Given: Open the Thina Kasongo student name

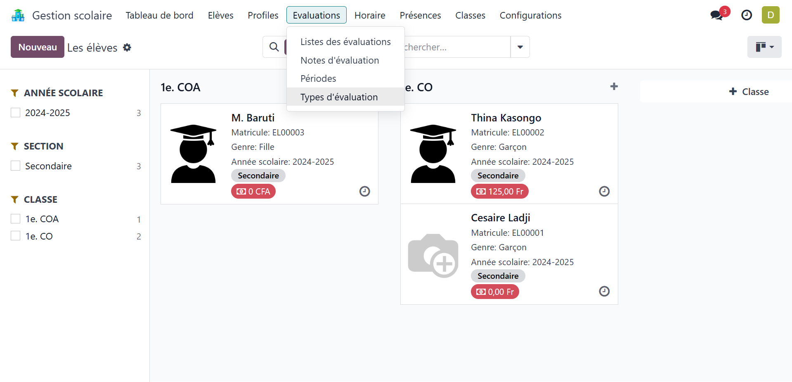Looking at the screenshot, I should coord(506,118).
